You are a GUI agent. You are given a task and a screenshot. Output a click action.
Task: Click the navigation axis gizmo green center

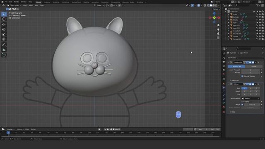click(x=214, y=17)
